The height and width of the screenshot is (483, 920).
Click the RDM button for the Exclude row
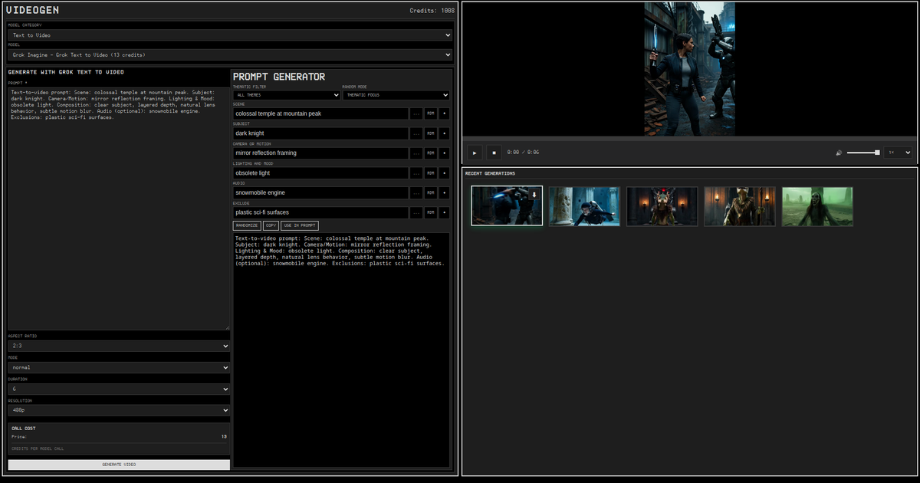pyautogui.click(x=430, y=212)
